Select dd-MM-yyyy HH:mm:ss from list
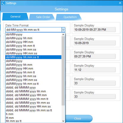Screen dimensions: 123x123 pyautogui.click(x=33, y=53)
